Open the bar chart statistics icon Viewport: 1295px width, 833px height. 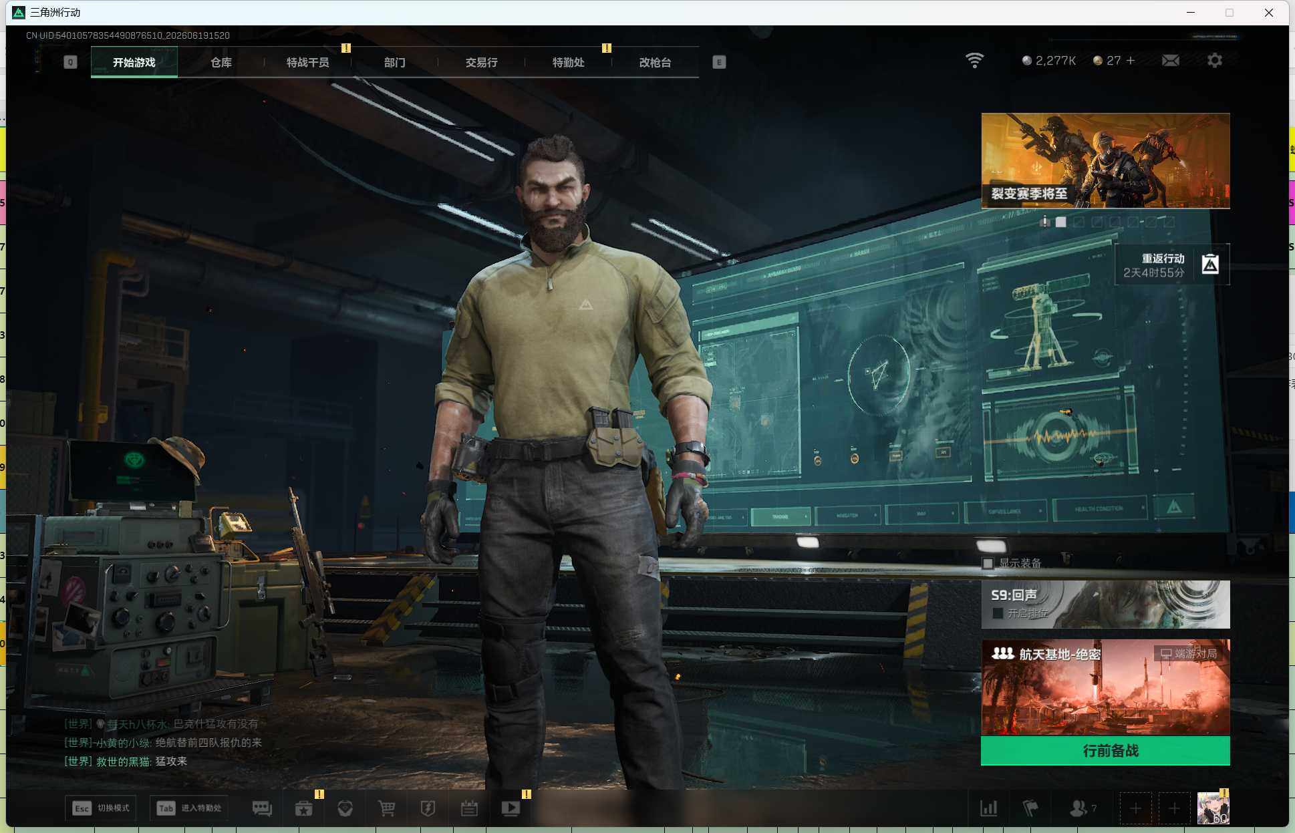[x=989, y=808]
